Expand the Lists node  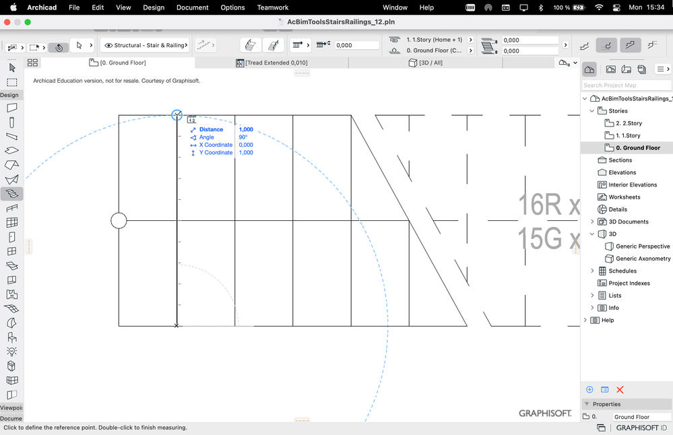[x=592, y=296]
